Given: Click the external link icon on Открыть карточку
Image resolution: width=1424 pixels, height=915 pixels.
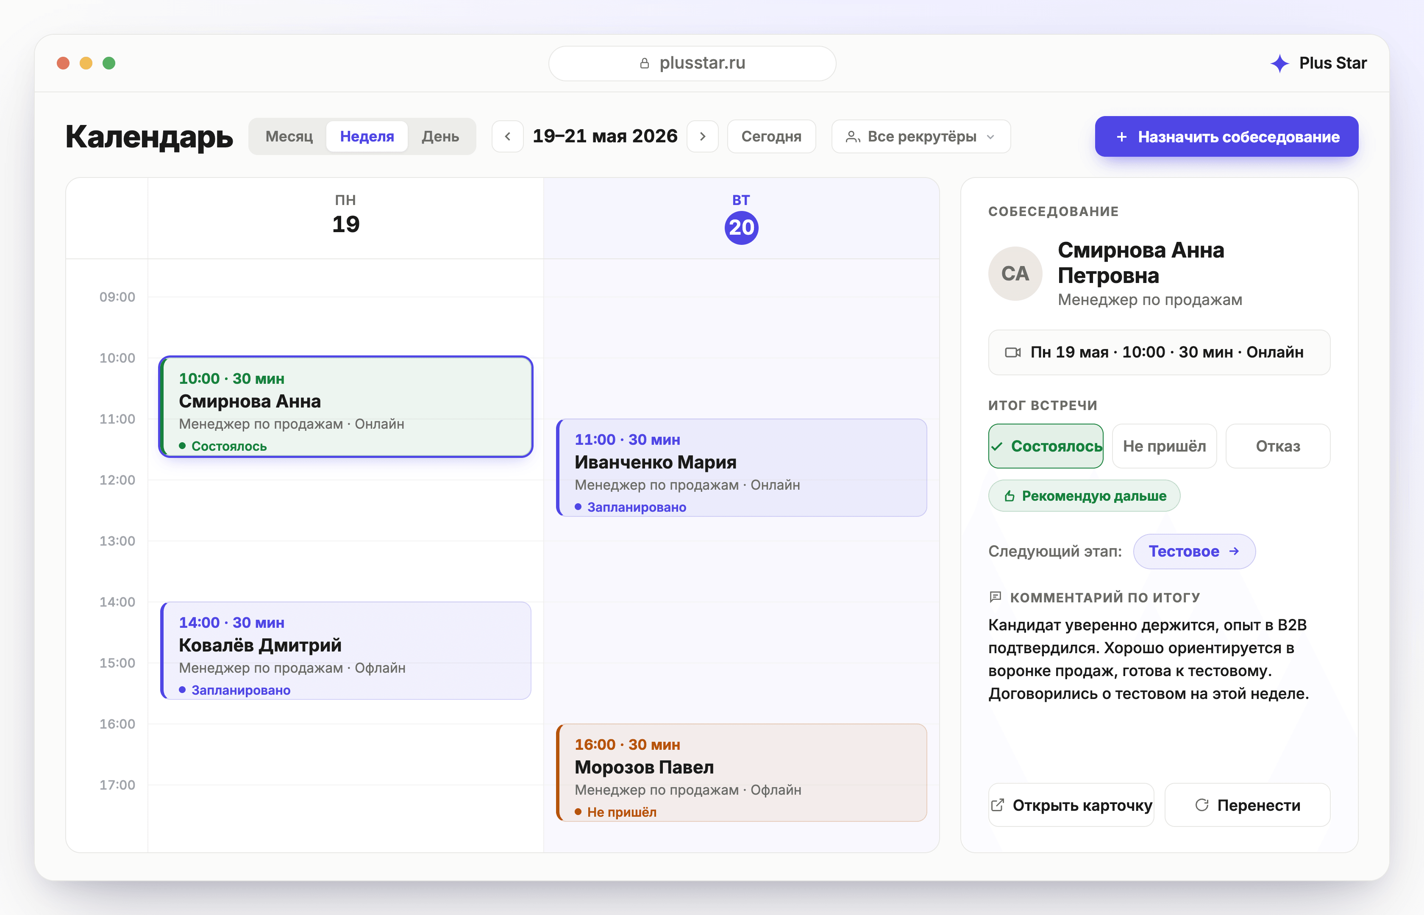Looking at the screenshot, I should (998, 805).
